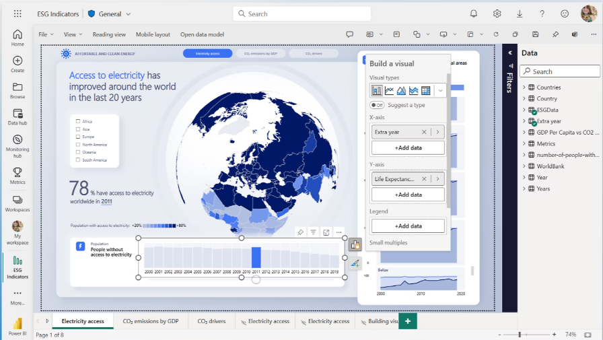Open notifications bell icon

[473, 14]
